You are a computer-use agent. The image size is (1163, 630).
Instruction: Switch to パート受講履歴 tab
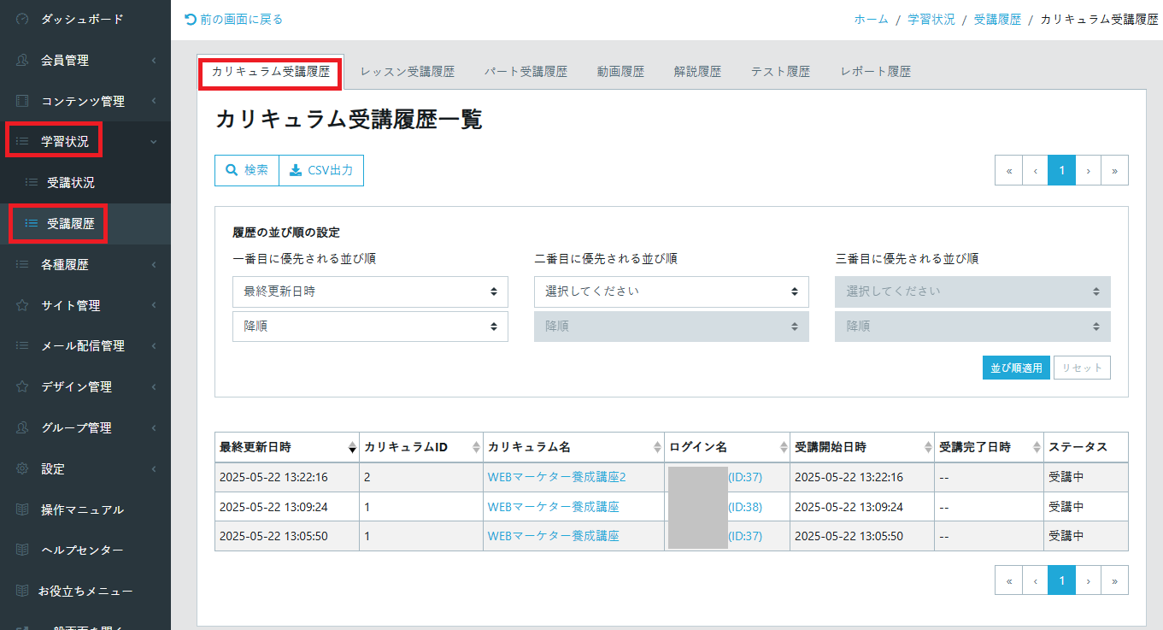(526, 72)
